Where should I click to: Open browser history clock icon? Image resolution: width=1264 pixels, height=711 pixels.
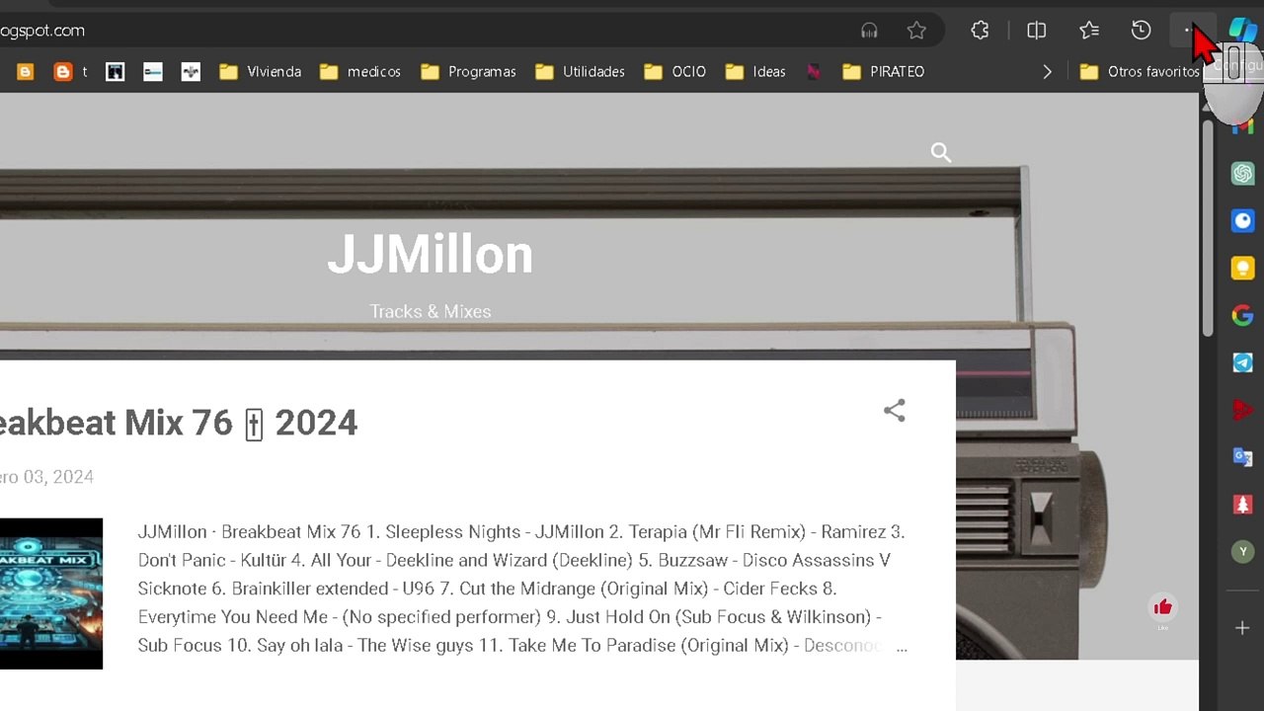pyautogui.click(x=1141, y=31)
